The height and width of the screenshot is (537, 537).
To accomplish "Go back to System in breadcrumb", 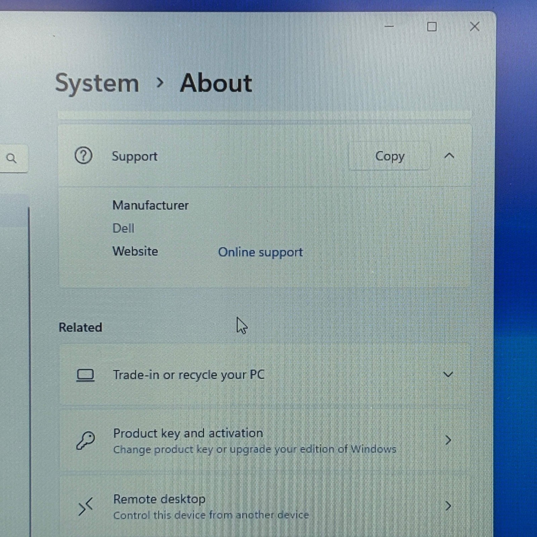I will (97, 84).
